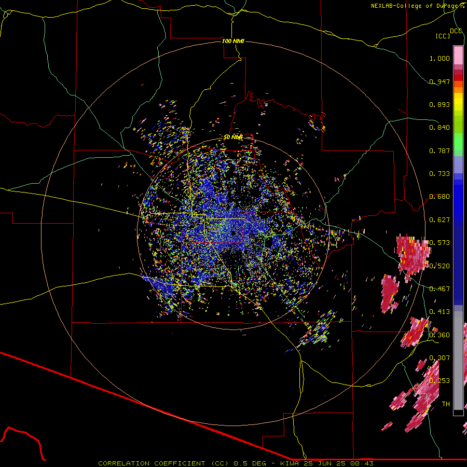
Task: Click the light pink segment of the color bar
Action: point(458,56)
